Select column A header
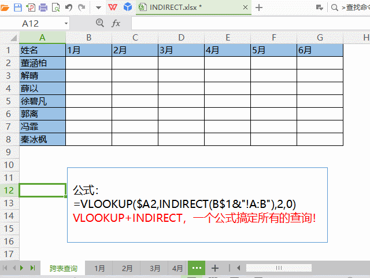This screenshot has height=278, width=370. pos(42,37)
